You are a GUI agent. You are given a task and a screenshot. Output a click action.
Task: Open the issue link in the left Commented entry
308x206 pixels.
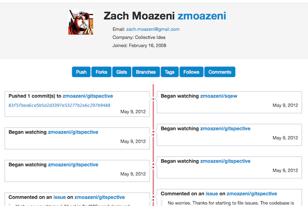coord(59,197)
